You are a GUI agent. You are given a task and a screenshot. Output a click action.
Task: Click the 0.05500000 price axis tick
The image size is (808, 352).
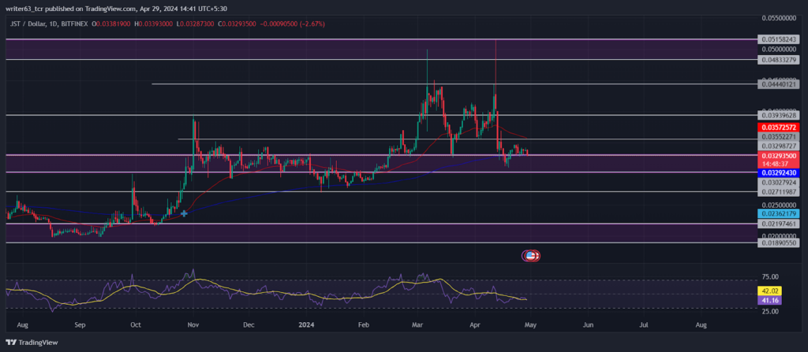click(780, 18)
